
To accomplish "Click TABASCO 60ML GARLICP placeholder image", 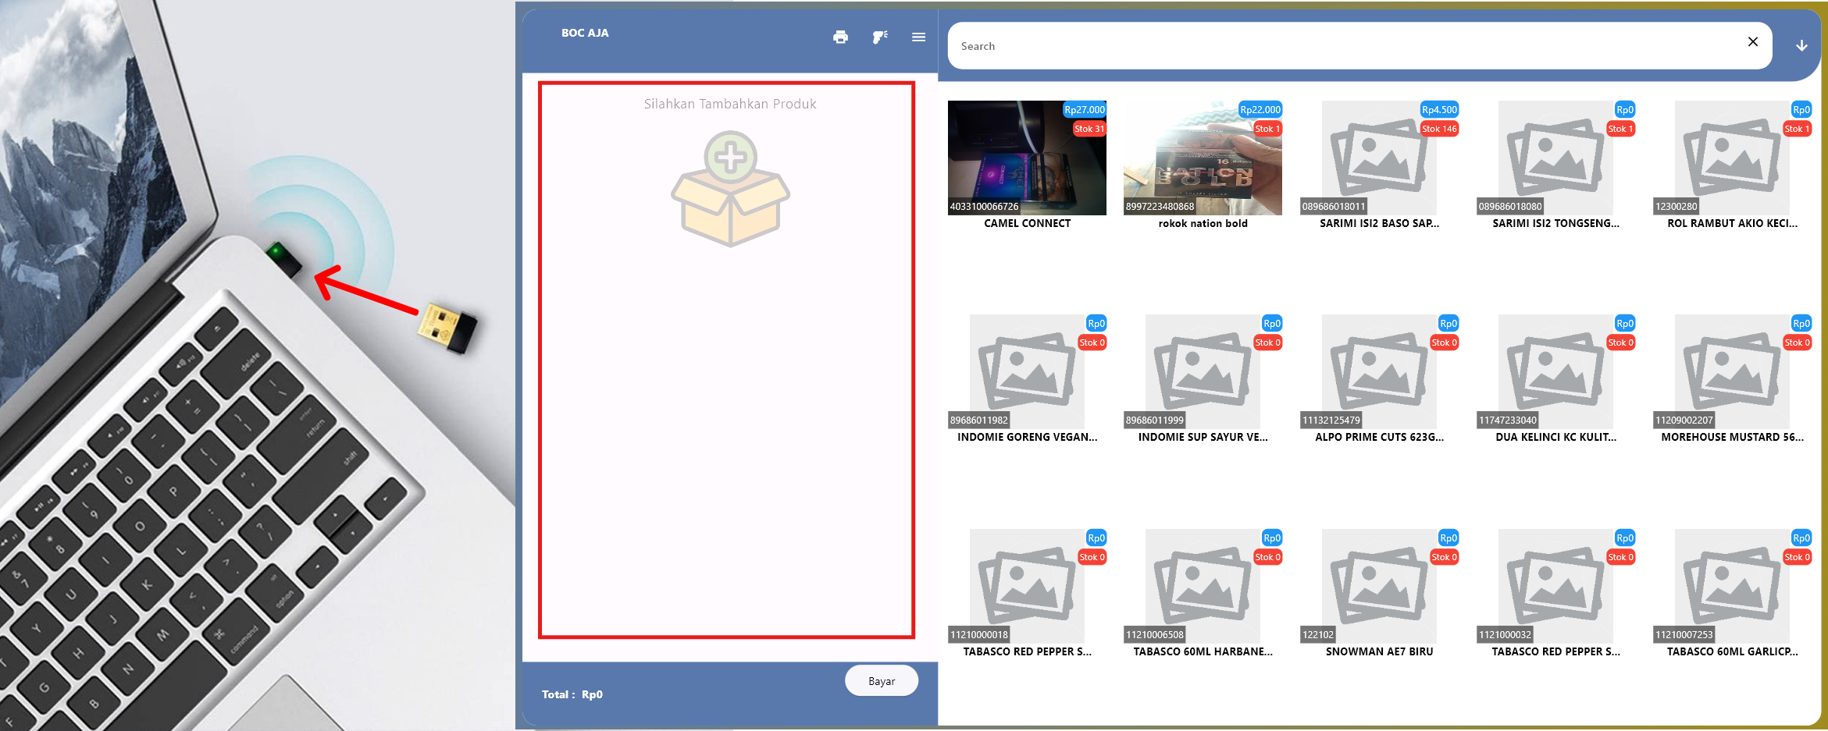I will point(1732,586).
